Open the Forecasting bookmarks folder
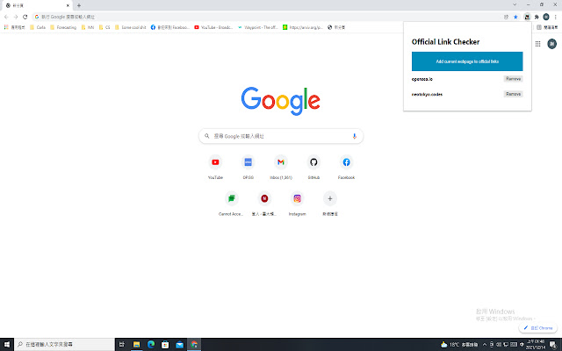Viewport: 562px width, 351px height. (x=63, y=27)
